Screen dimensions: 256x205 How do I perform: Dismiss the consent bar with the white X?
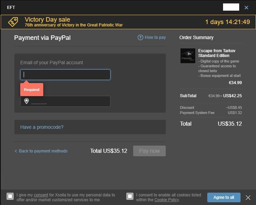[248, 197]
